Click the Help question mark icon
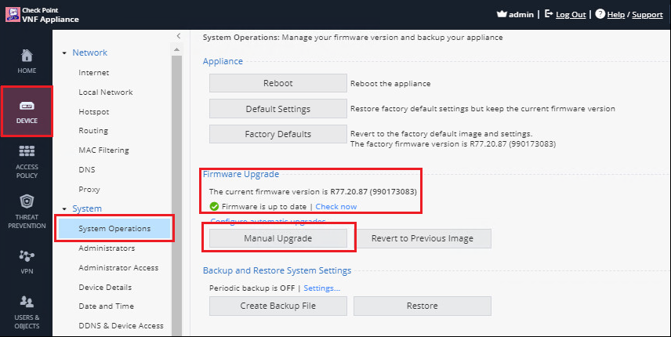The width and height of the screenshot is (671, 337). pos(600,14)
